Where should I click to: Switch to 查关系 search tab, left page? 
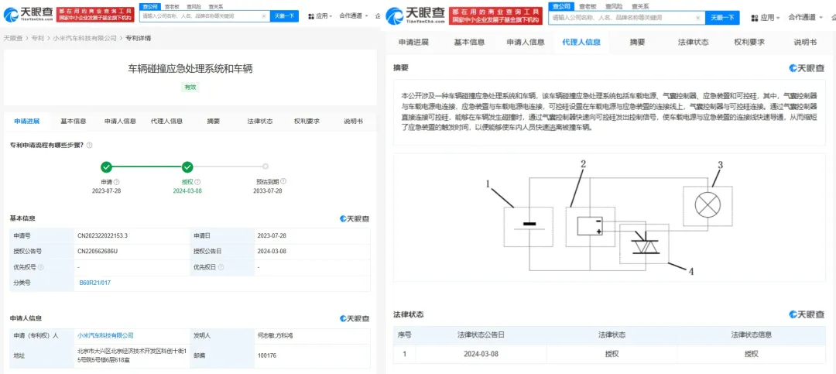point(215,6)
